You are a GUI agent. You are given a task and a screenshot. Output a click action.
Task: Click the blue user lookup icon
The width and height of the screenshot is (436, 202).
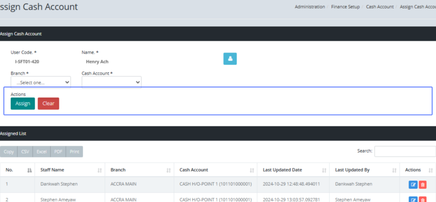(x=230, y=59)
